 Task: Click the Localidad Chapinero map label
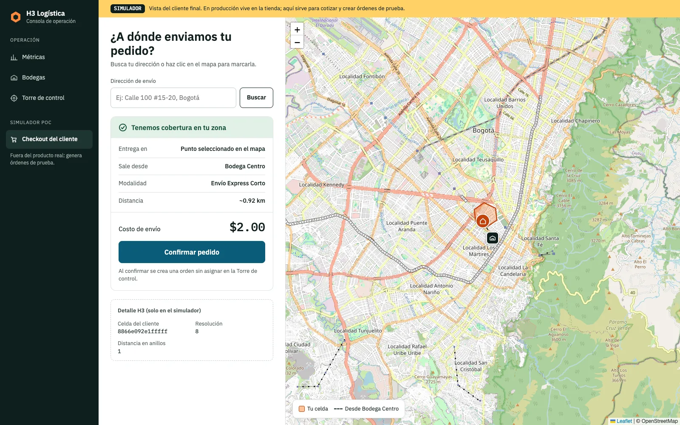[575, 121]
